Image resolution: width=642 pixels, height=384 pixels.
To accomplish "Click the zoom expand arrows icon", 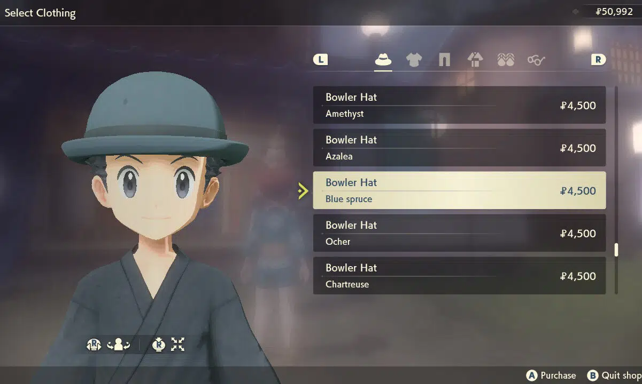I will coord(177,345).
